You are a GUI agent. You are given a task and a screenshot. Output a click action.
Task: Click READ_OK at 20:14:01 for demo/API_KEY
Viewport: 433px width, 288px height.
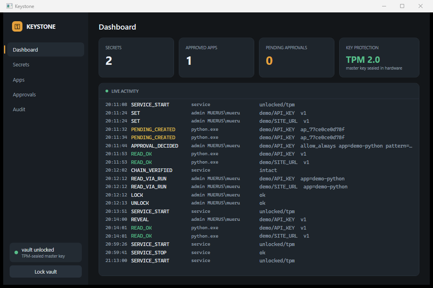[142, 228]
